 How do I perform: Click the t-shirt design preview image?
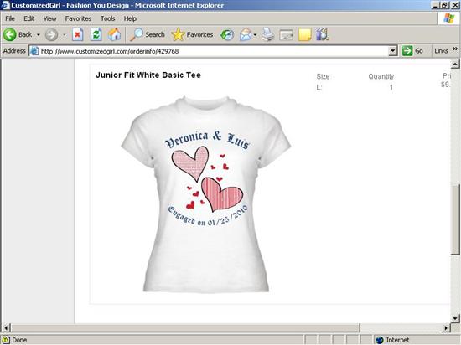coord(206,194)
